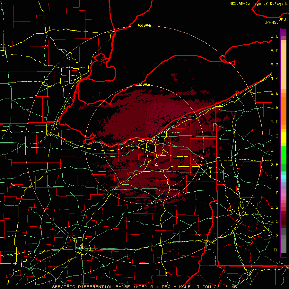Click the 7.4 scale value
Viewport: 289px width, 289px height.
(x=275, y=79)
